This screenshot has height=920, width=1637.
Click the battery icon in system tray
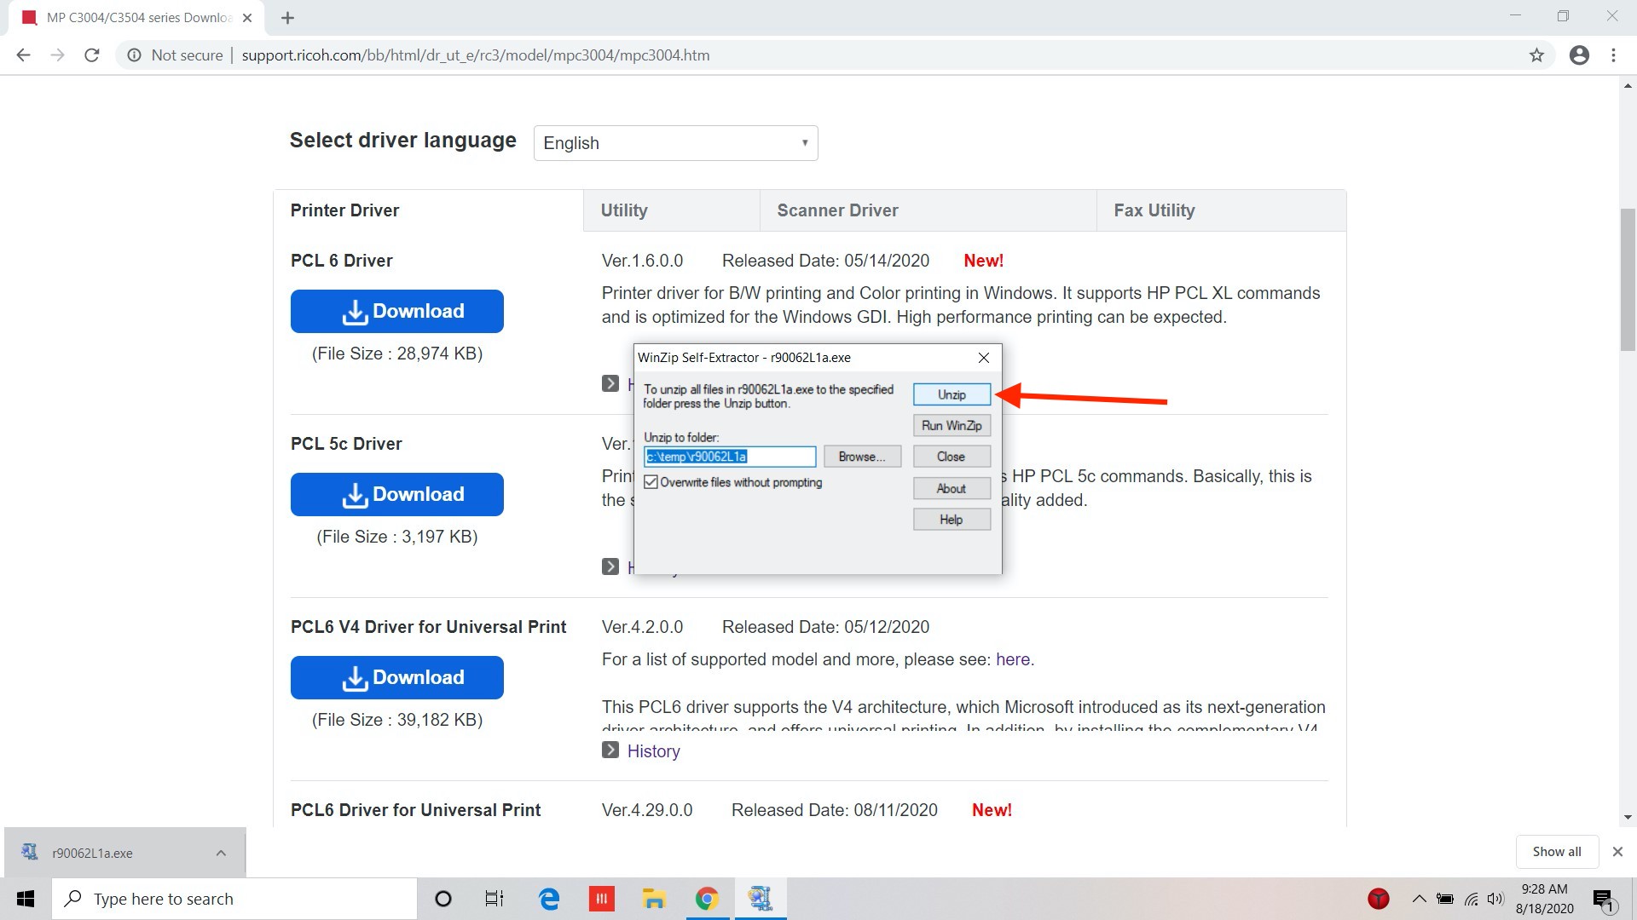[1445, 899]
